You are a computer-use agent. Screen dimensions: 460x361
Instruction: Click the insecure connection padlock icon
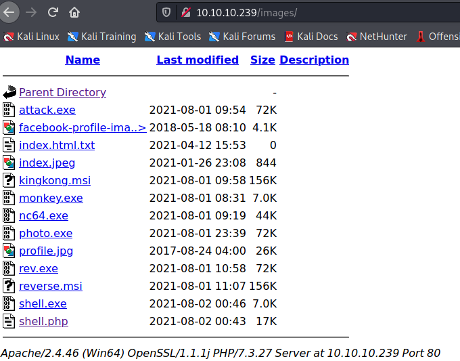(x=185, y=12)
